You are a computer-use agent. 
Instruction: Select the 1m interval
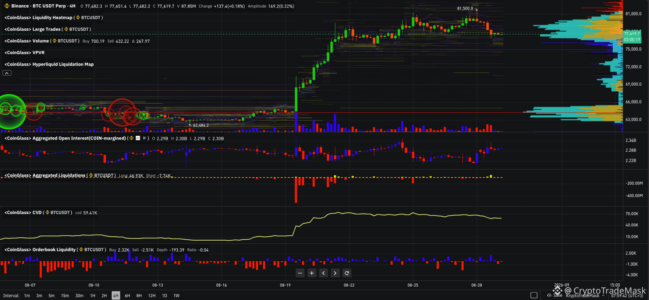(27, 296)
